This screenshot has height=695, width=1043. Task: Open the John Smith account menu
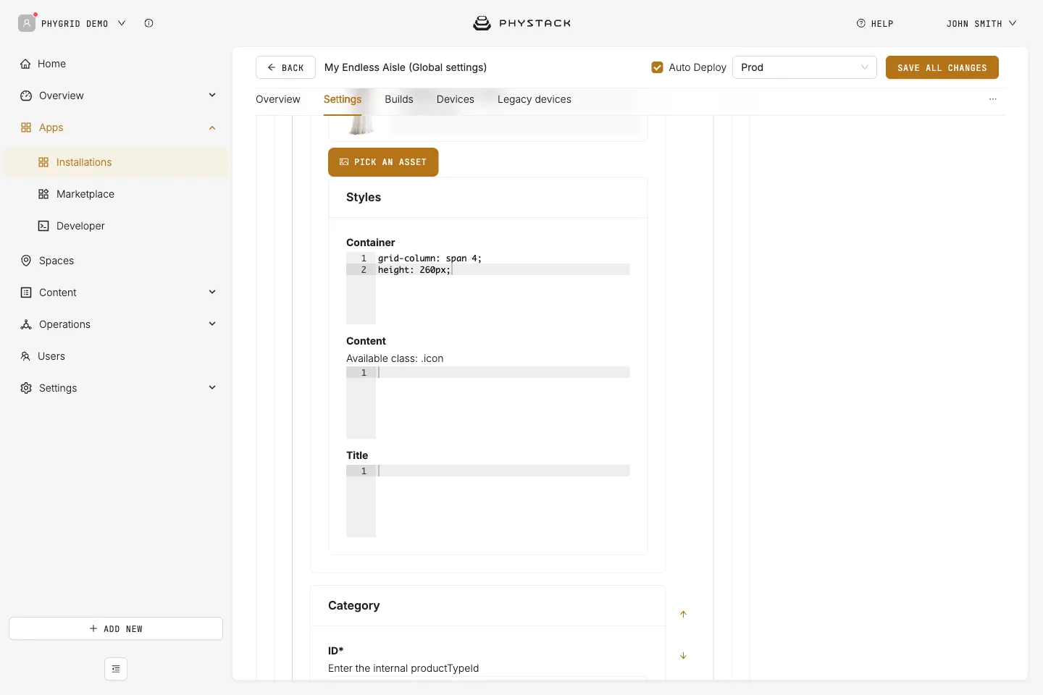tap(981, 23)
